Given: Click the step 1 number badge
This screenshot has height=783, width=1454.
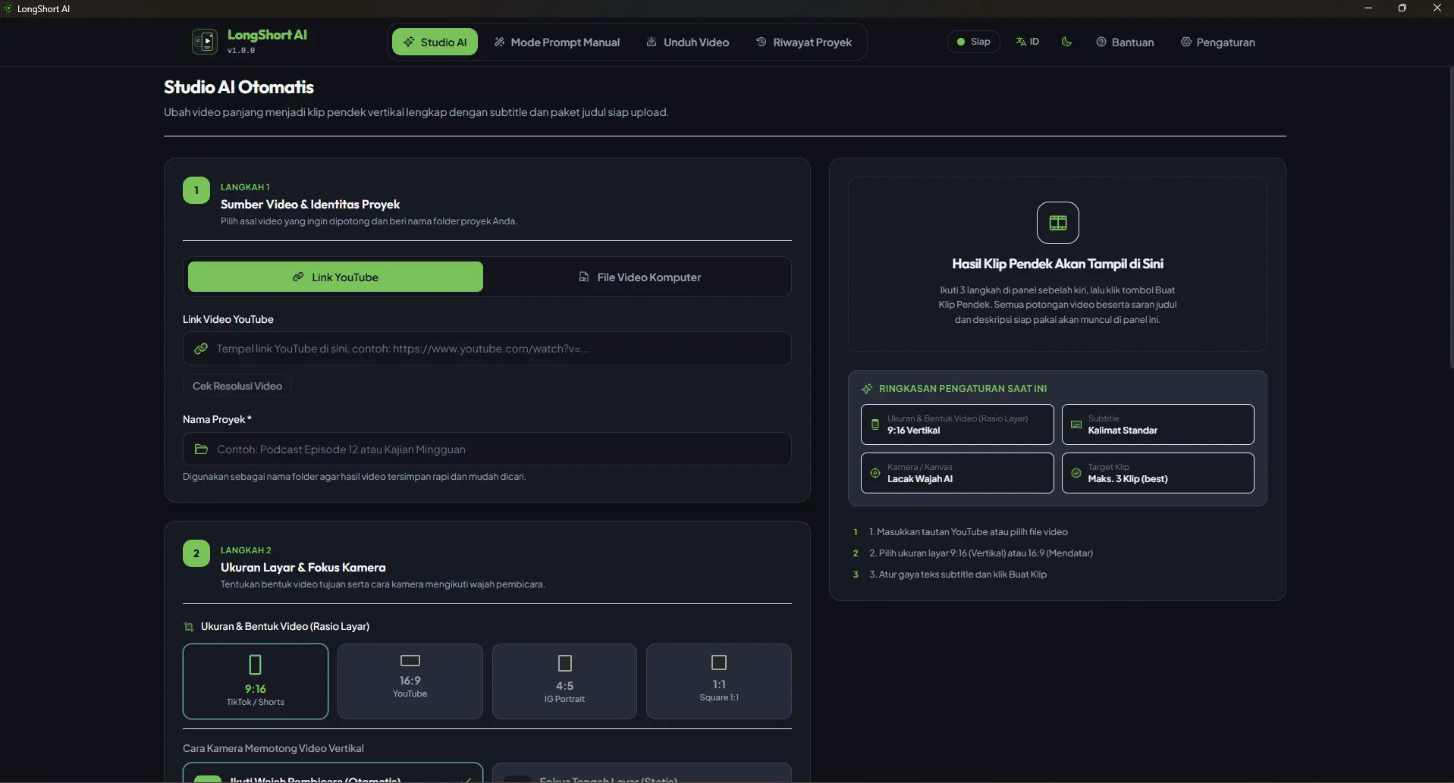Looking at the screenshot, I should 196,190.
